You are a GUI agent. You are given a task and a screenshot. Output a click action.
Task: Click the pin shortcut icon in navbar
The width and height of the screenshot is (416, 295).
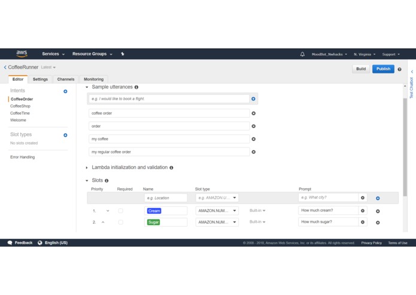tap(123, 54)
